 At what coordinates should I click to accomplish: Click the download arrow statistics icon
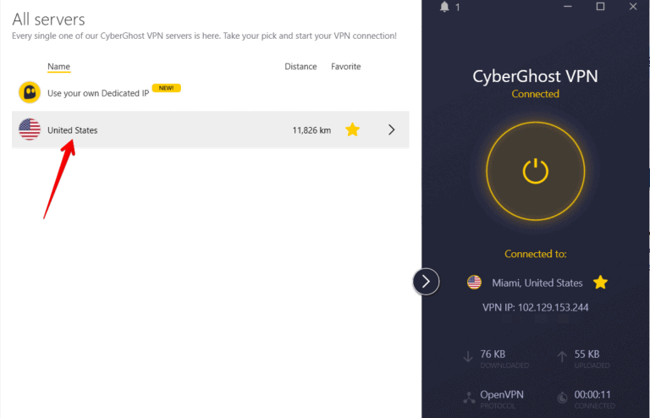point(467,357)
